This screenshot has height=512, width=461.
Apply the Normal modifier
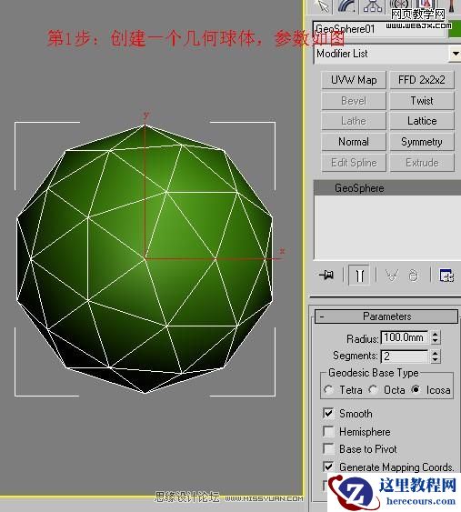(x=354, y=142)
